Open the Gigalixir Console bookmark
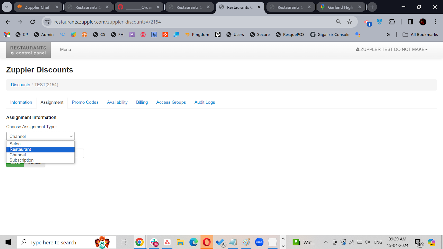Screen dimensions: 443x249 coord(330,35)
